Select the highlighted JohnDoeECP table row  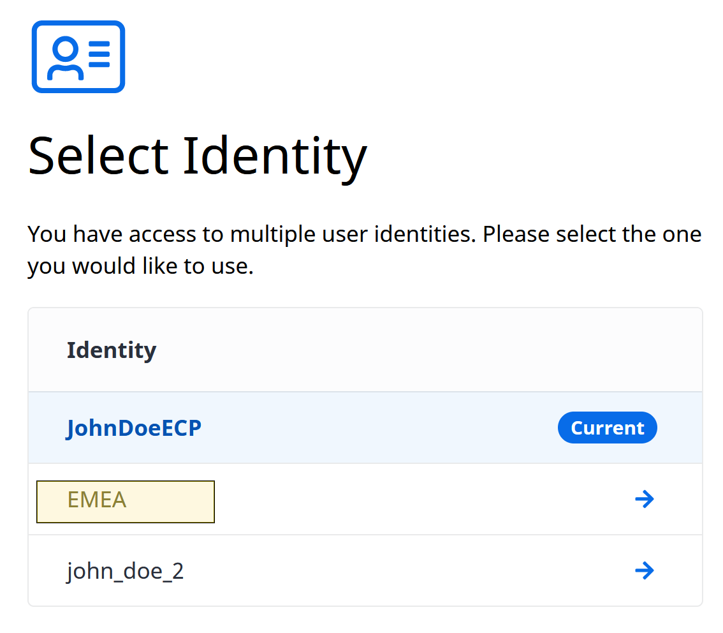pyautogui.click(x=365, y=428)
